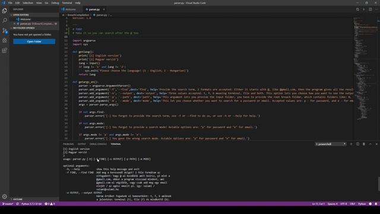Open the Source Control view
Viewport: 380px width, 214px height.
(5, 30)
